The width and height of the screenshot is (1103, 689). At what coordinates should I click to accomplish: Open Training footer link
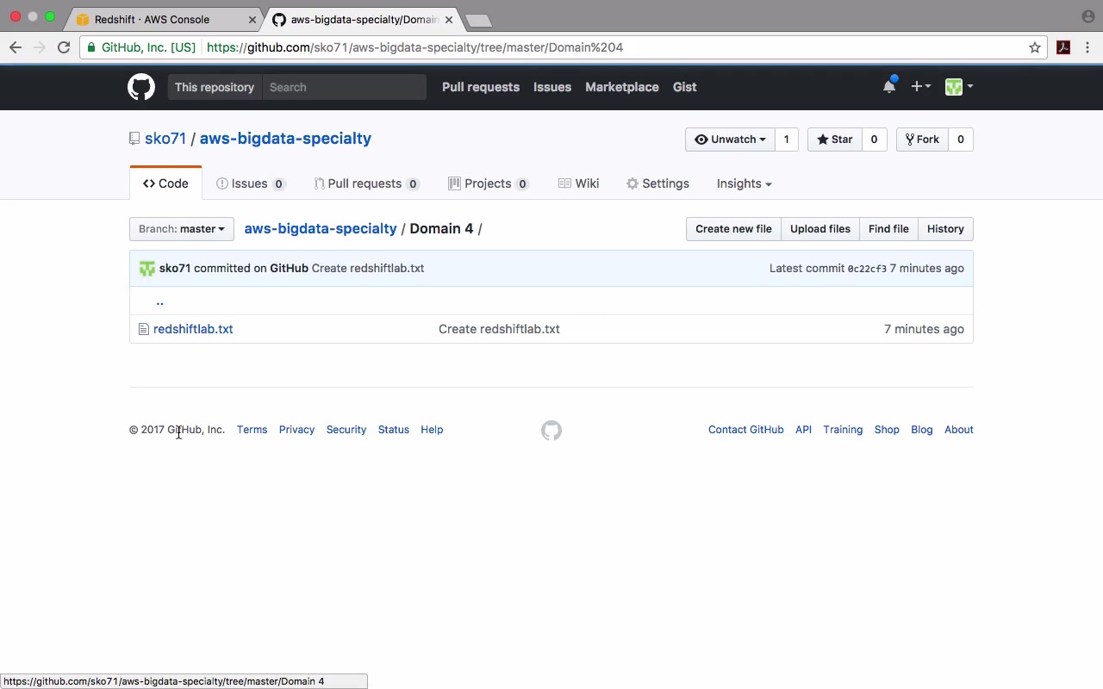pos(843,430)
